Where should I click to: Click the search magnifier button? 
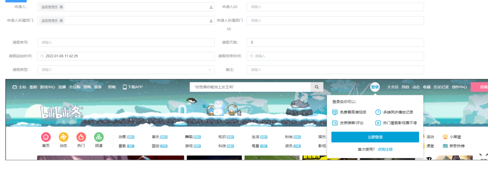tap(317, 87)
